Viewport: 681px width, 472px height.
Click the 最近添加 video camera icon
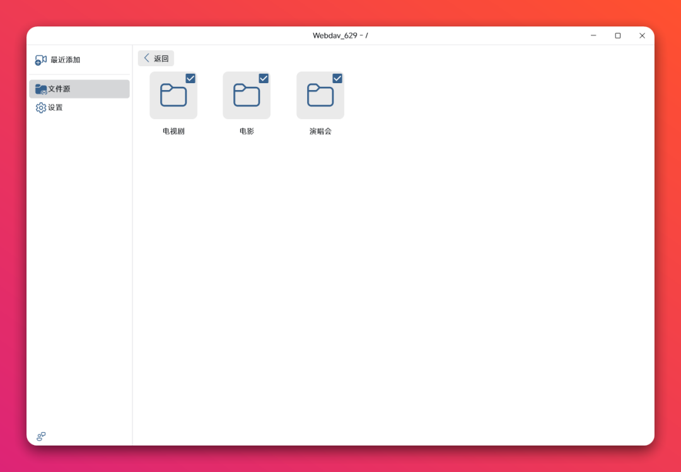pyautogui.click(x=41, y=60)
